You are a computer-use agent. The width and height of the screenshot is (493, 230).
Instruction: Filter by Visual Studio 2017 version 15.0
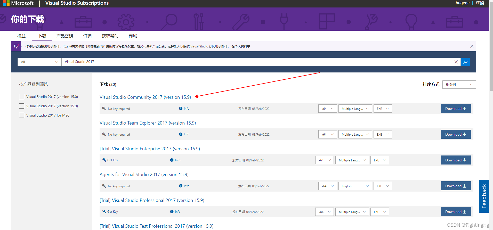[22, 97]
